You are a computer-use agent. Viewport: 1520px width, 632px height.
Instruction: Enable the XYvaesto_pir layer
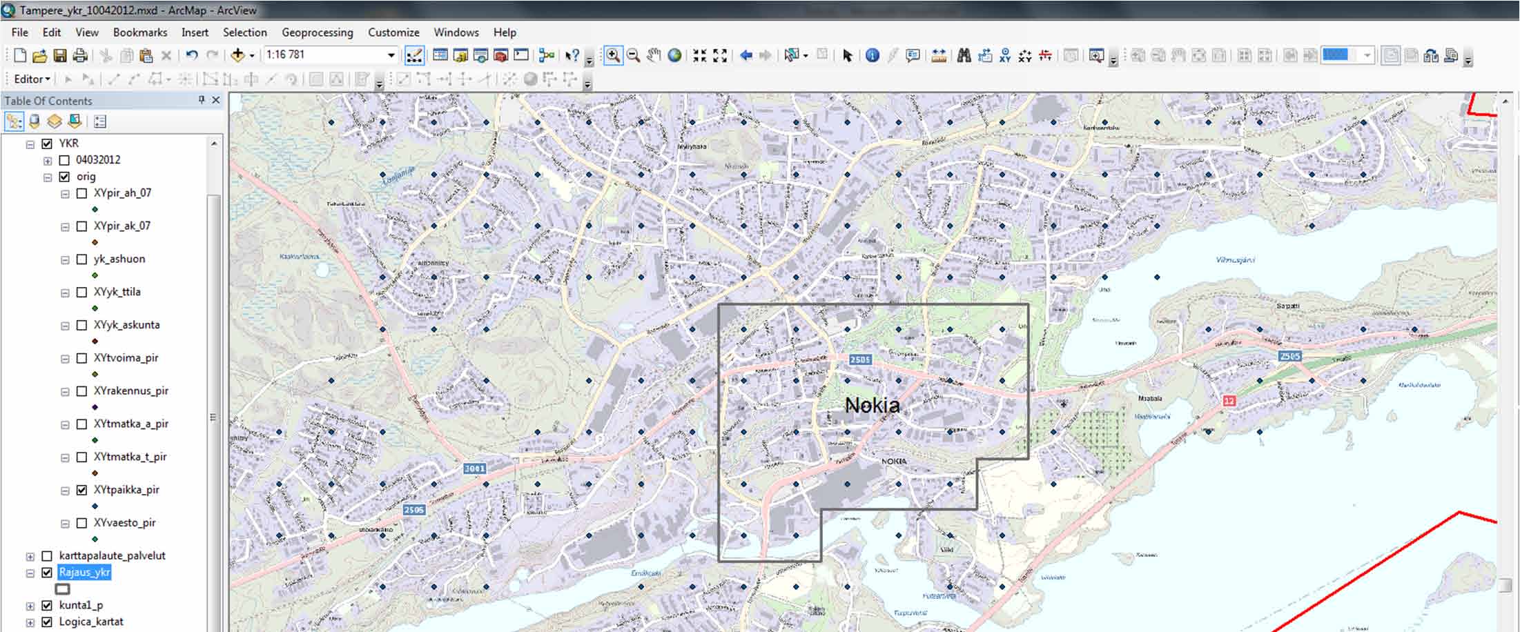82,523
